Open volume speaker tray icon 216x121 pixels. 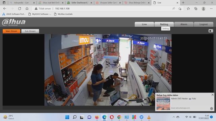[x=190, y=117]
